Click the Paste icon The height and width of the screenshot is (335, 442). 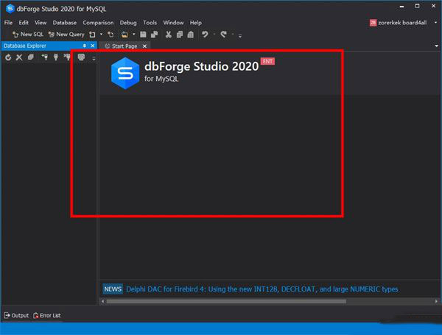pos(191,35)
